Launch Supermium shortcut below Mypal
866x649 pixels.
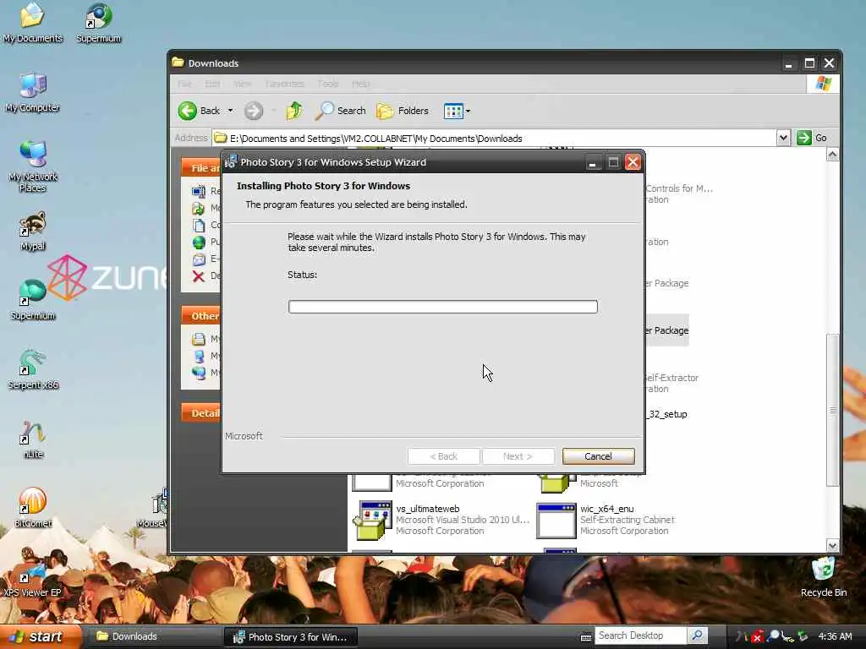point(33,301)
